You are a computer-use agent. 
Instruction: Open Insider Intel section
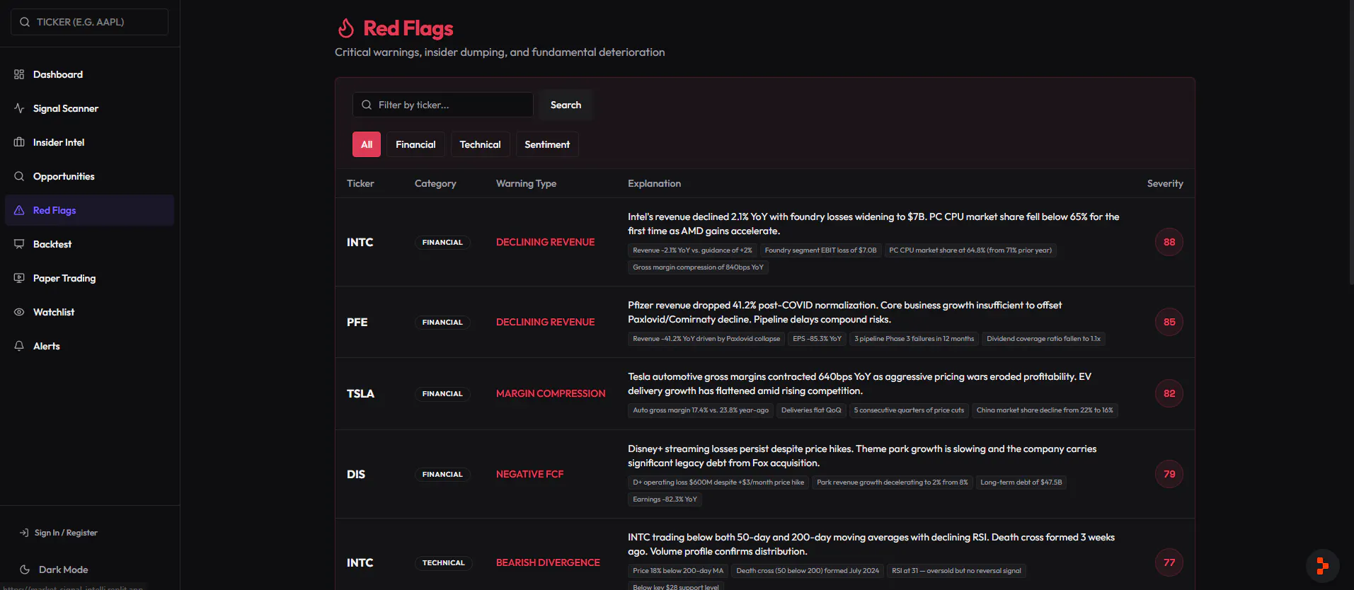pos(89,142)
